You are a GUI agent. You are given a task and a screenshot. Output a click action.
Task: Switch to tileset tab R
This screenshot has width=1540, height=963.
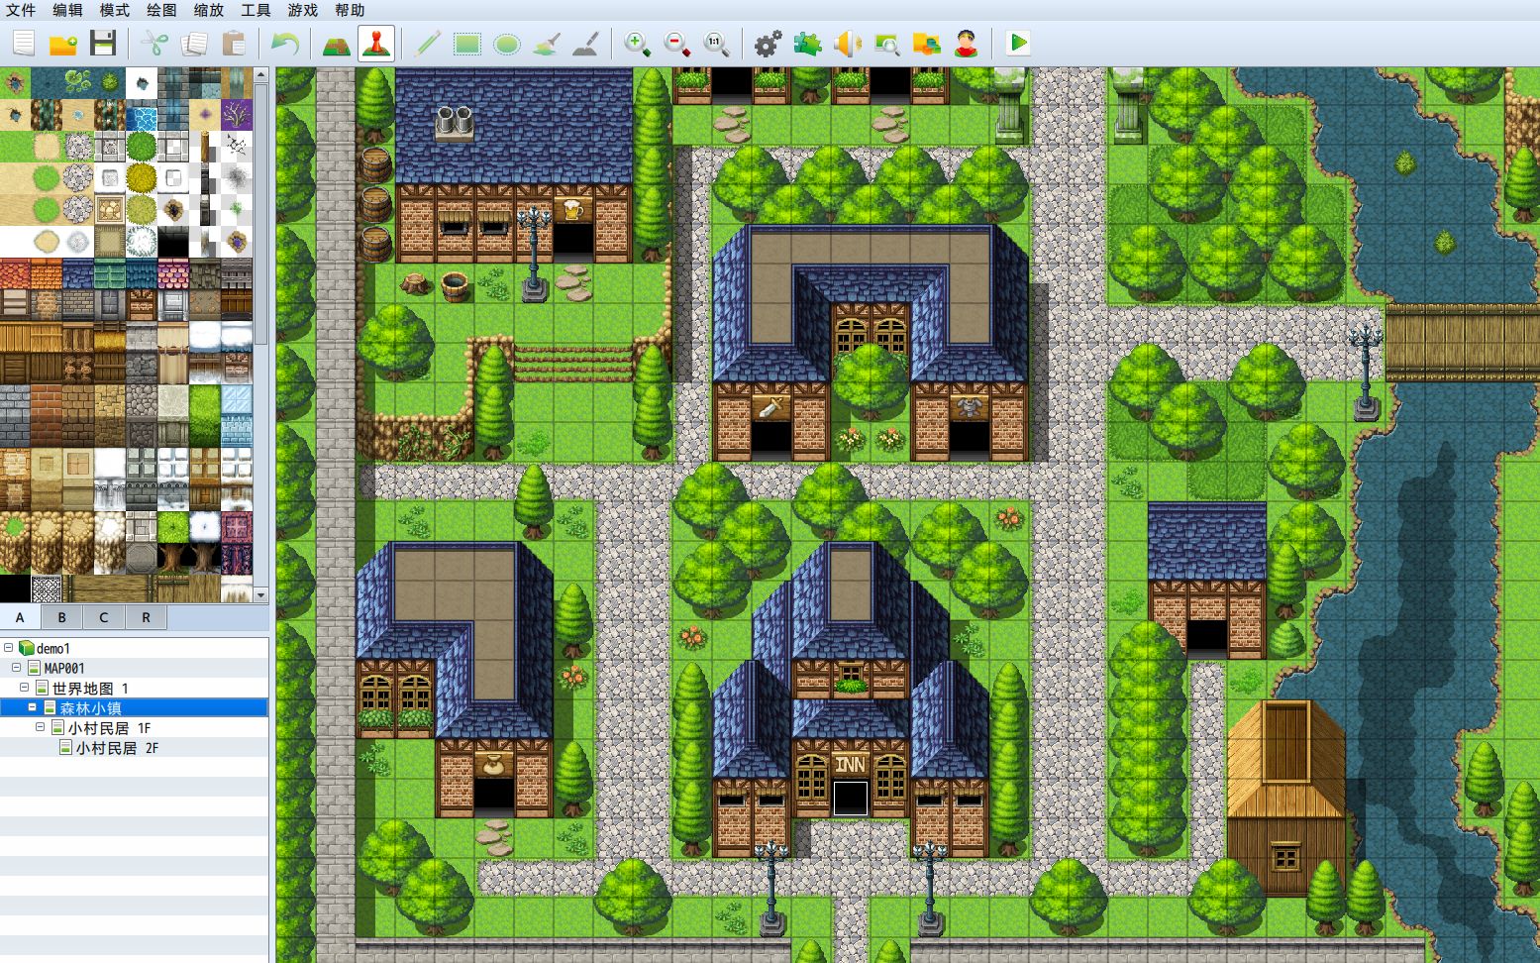146,617
